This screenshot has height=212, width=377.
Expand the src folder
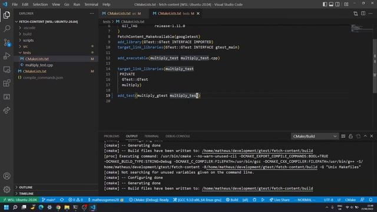click(x=25, y=47)
